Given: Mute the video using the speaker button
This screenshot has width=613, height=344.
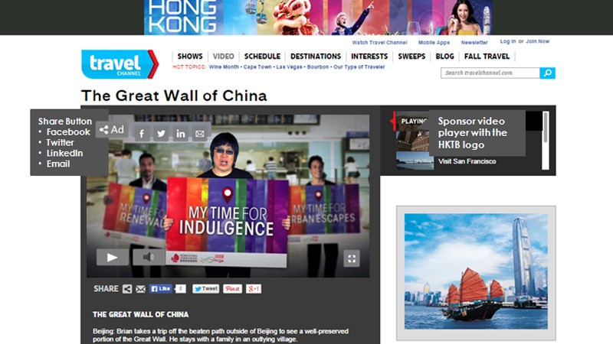Looking at the screenshot, I should pyautogui.click(x=149, y=258).
